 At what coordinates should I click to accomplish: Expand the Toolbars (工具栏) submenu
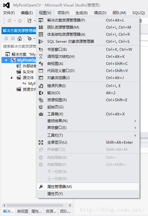(x=135, y=136)
